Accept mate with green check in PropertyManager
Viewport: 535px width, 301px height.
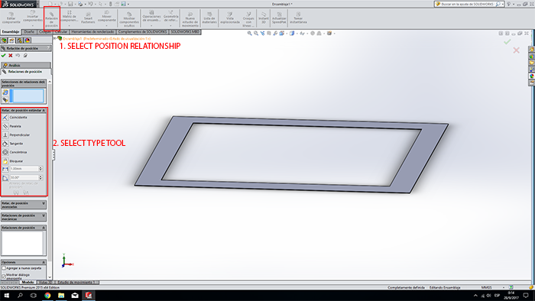pyautogui.click(x=3, y=55)
